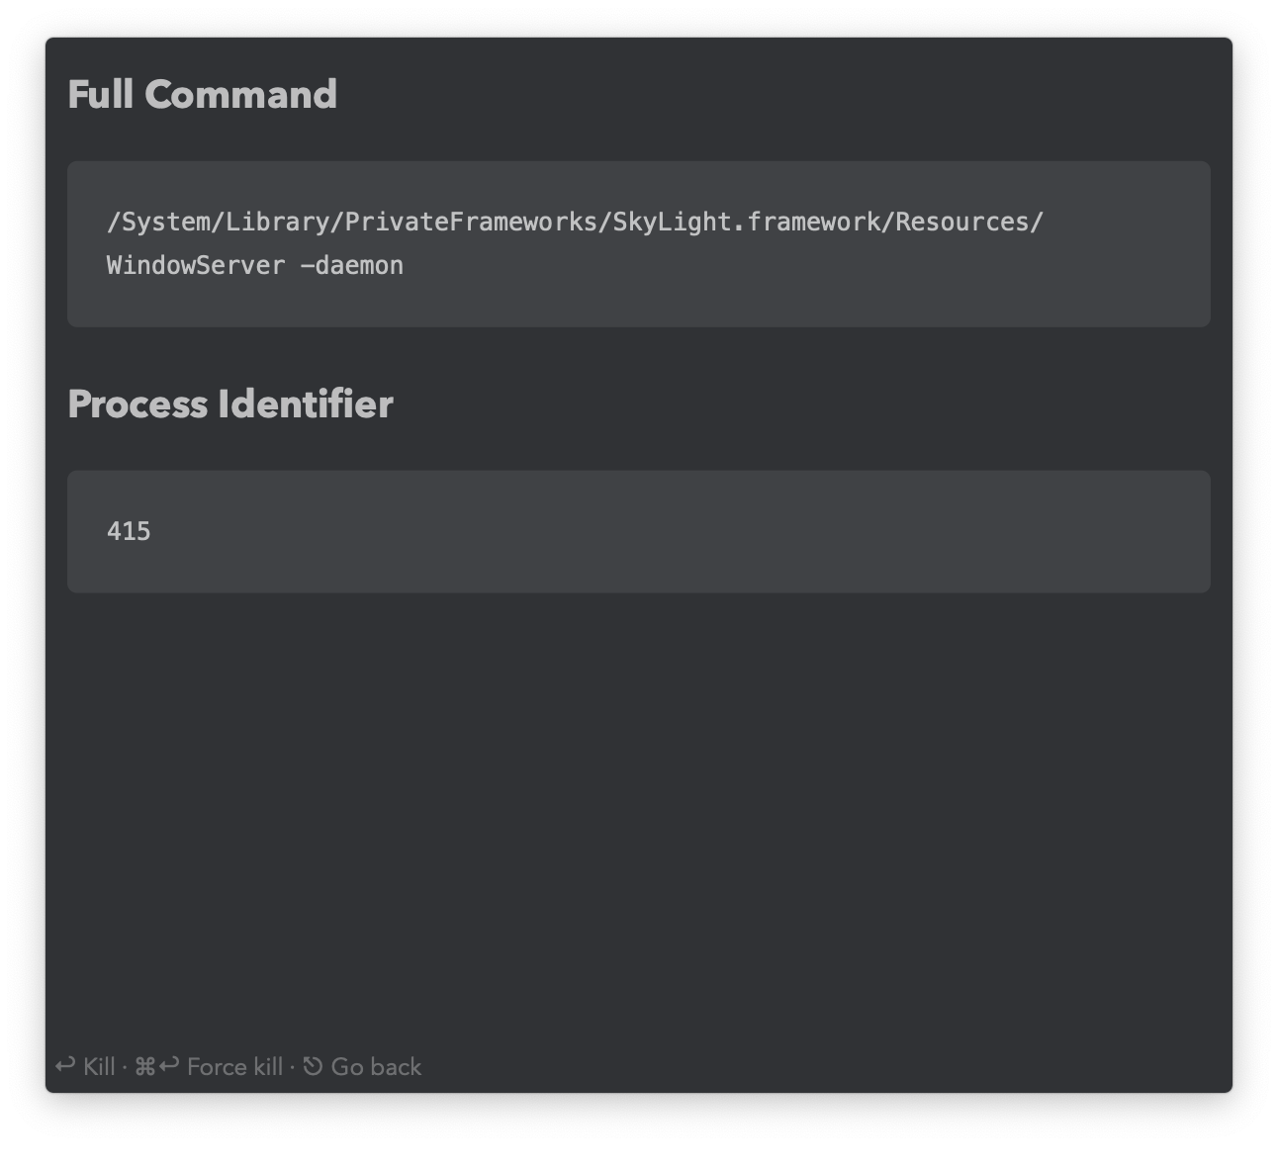This screenshot has width=1278, height=1168.
Task: Click the Process Identifier heading
Action: (230, 404)
